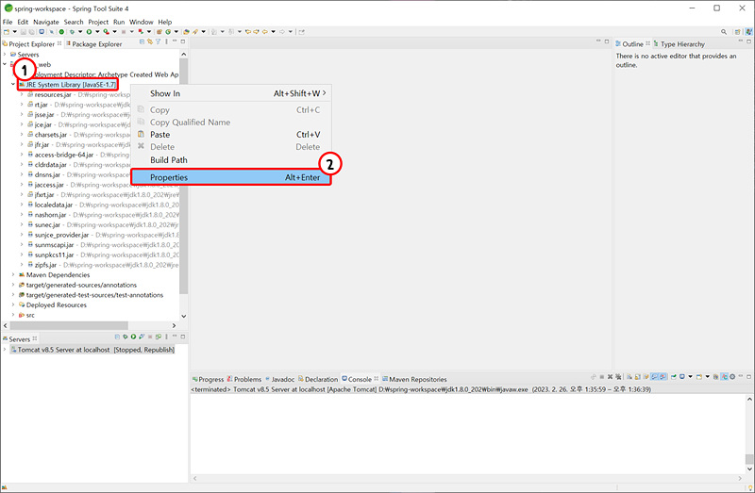The height and width of the screenshot is (493, 755).
Task: Open the Declaration tab
Action: (318, 379)
